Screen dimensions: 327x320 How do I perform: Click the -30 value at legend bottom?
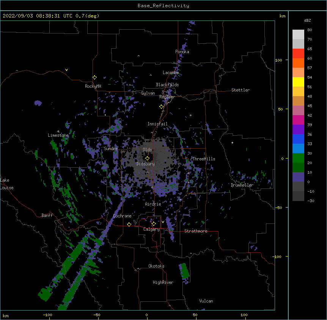pyautogui.click(x=311, y=201)
